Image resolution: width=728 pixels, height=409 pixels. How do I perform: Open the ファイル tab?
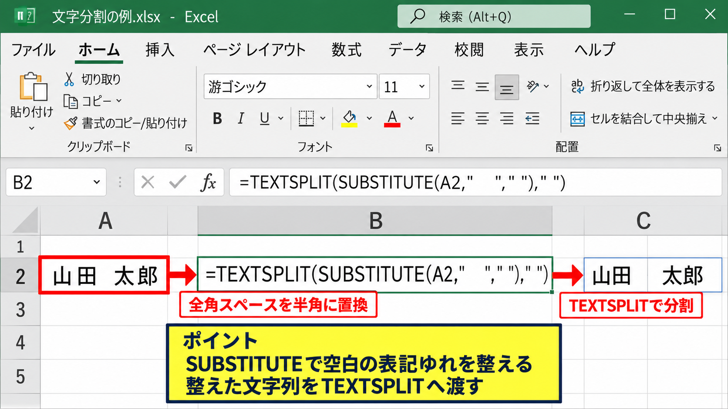click(x=33, y=50)
